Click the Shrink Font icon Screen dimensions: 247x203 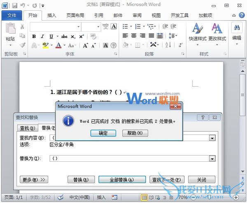coord(94,45)
